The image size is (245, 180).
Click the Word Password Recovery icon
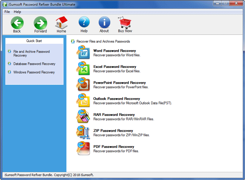coord(83,52)
